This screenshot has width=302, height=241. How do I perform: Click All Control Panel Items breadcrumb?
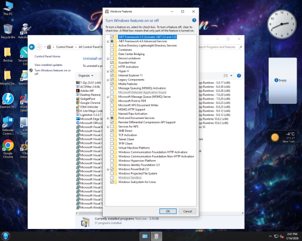coord(90,47)
